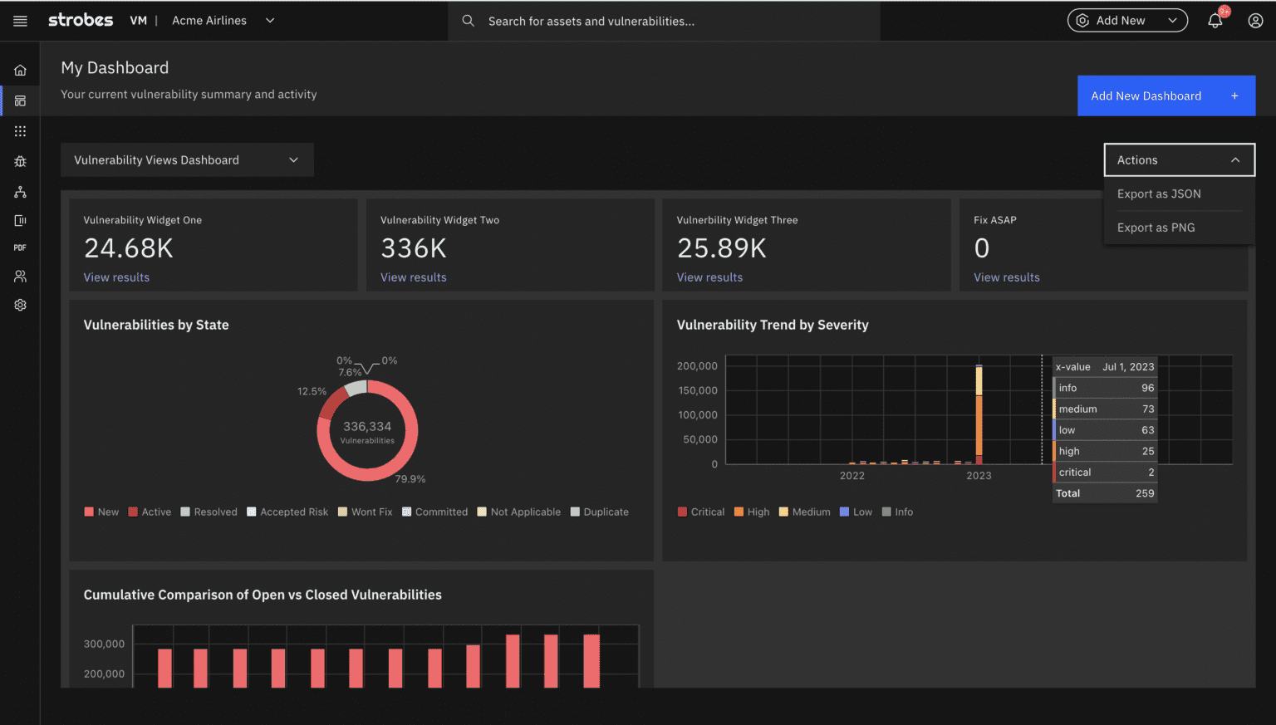Open the home dashboard icon in sidebar
Image resolution: width=1276 pixels, height=725 pixels.
(x=19, y=70)
